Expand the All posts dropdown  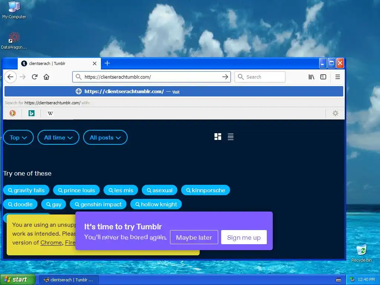(x=105, y=137)
